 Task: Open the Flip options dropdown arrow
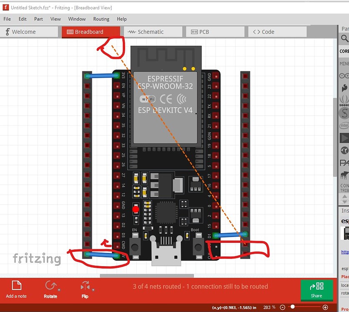[93, 289]
